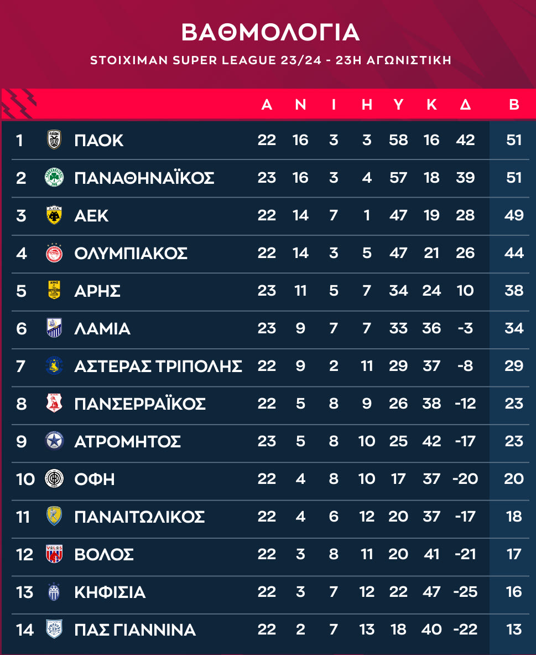The image size is (536, 655).
Task: Click the ΒΑΘΜΟΛΟΓΙΑ title heading
Action: [x=270, y=33]
